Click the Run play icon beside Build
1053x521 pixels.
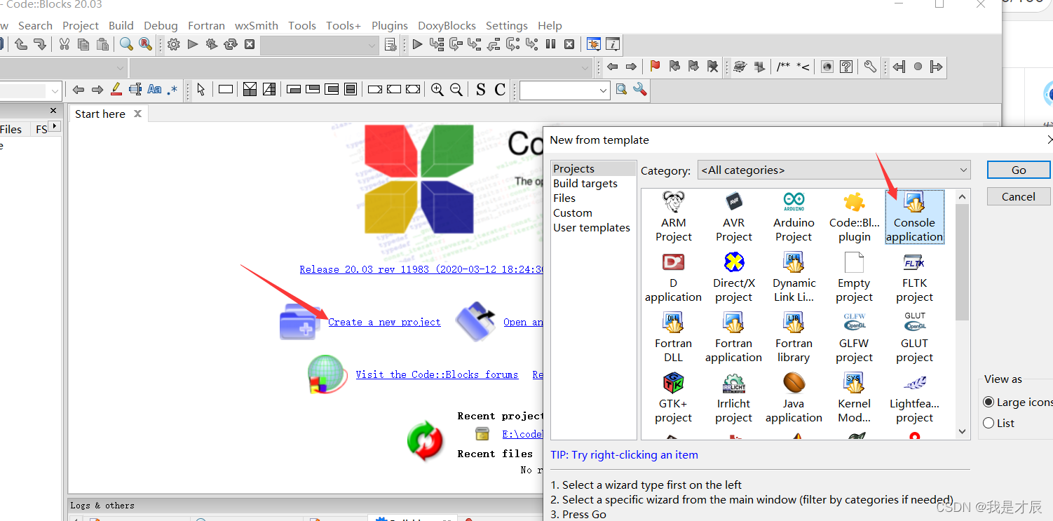tap(193, 45)
